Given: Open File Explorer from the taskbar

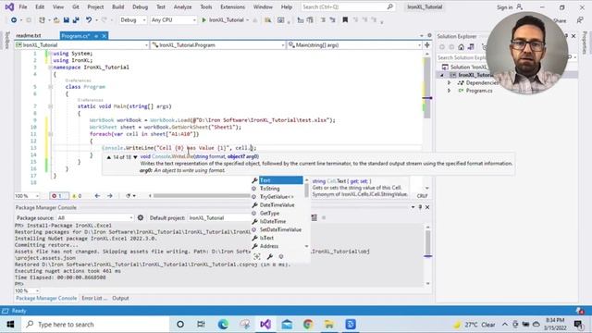Looking at the screenshot, I should click(329, 325).
